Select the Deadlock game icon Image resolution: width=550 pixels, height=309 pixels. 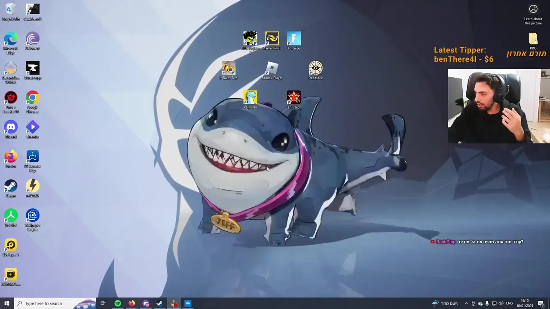click(x=315, y=70)
